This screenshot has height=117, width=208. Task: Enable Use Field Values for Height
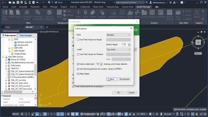(78, 40)
